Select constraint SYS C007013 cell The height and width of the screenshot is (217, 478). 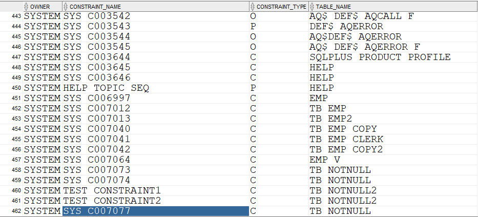pyautogui.click(x=156, y=119)
